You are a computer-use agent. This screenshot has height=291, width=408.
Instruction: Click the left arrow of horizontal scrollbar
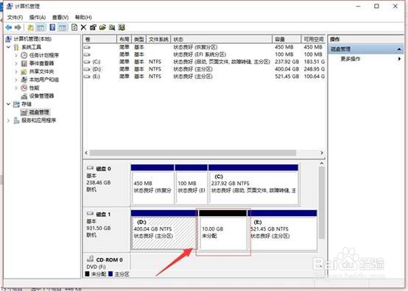(x=86, y=153)
